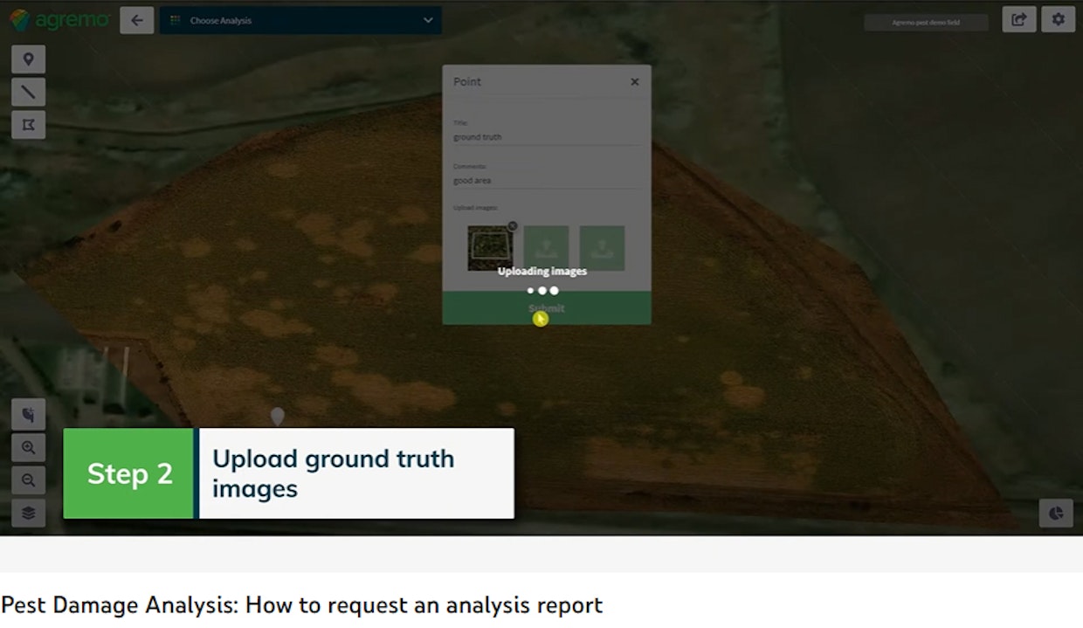Select the point marker tool

click(28, 59)
